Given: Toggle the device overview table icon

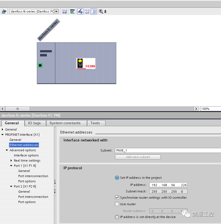Looking at the screenshot, I should point(93,11).
